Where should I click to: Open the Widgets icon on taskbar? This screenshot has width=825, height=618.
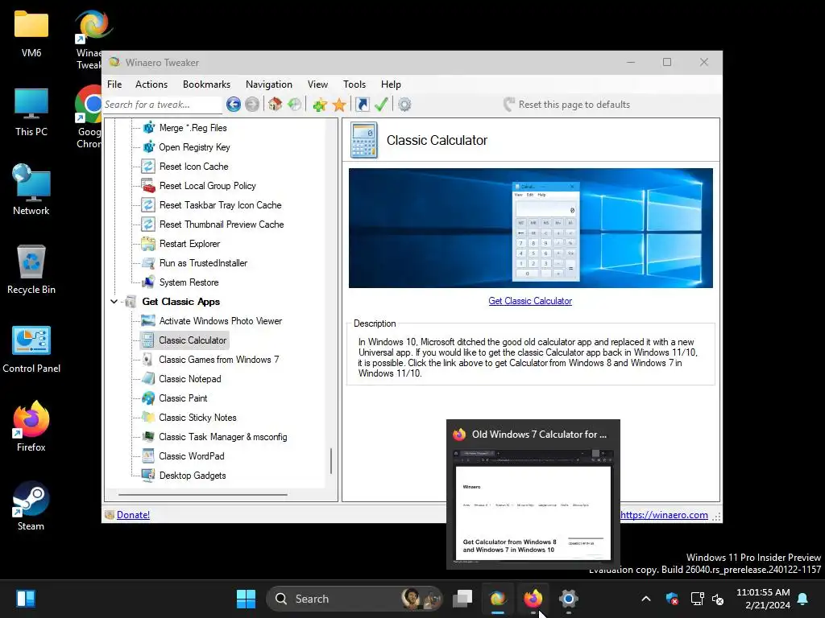point(25,599)
